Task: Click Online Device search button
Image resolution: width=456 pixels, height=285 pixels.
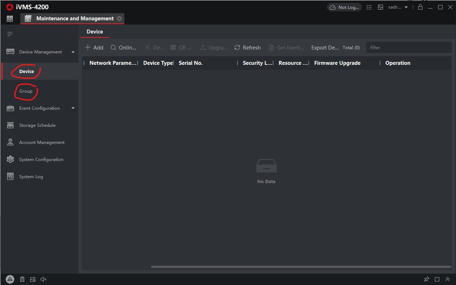Action: [x=123, y=48]
